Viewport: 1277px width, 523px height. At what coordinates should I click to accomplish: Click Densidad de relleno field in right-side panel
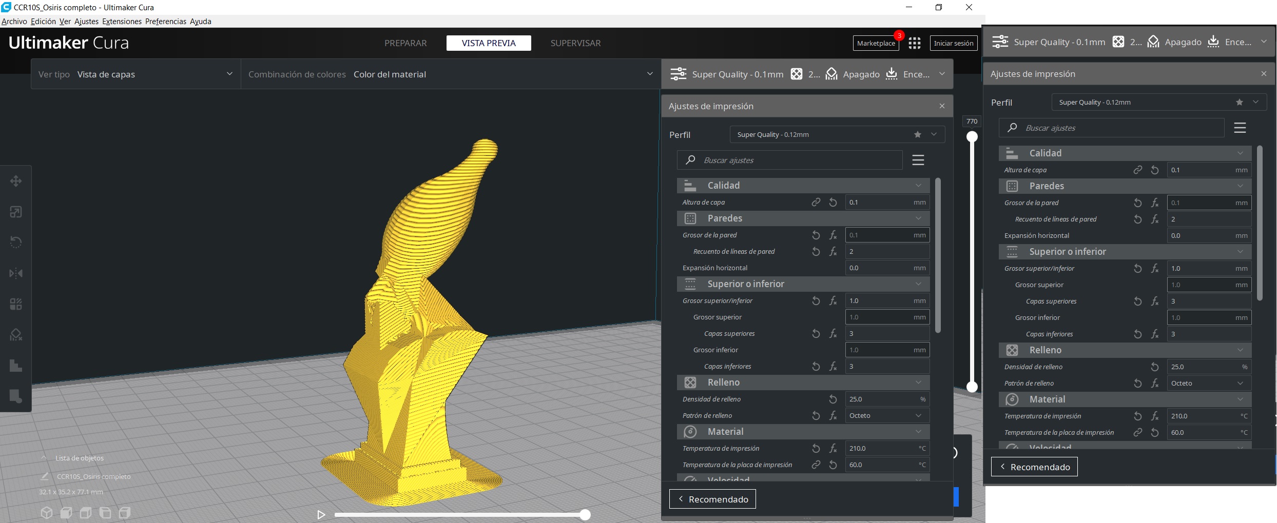click(1209, 367)
